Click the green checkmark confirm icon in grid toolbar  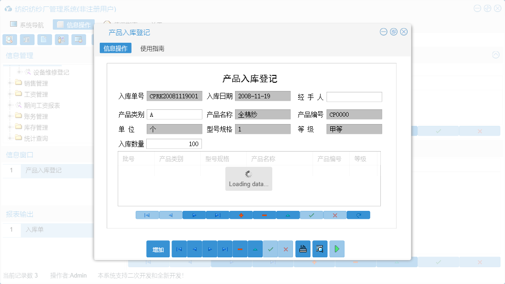(311, 215)
